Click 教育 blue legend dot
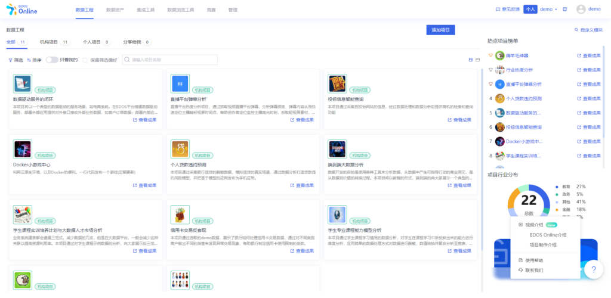The image size is (611, 298). 557,187
